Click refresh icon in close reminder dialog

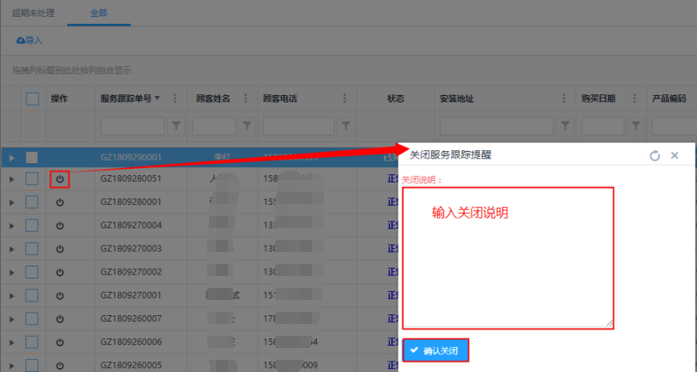click(655, 155)
